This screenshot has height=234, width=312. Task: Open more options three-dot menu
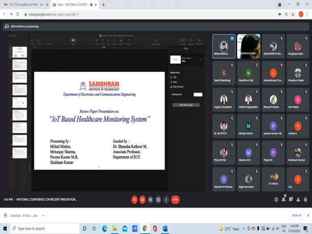[166, 200]
